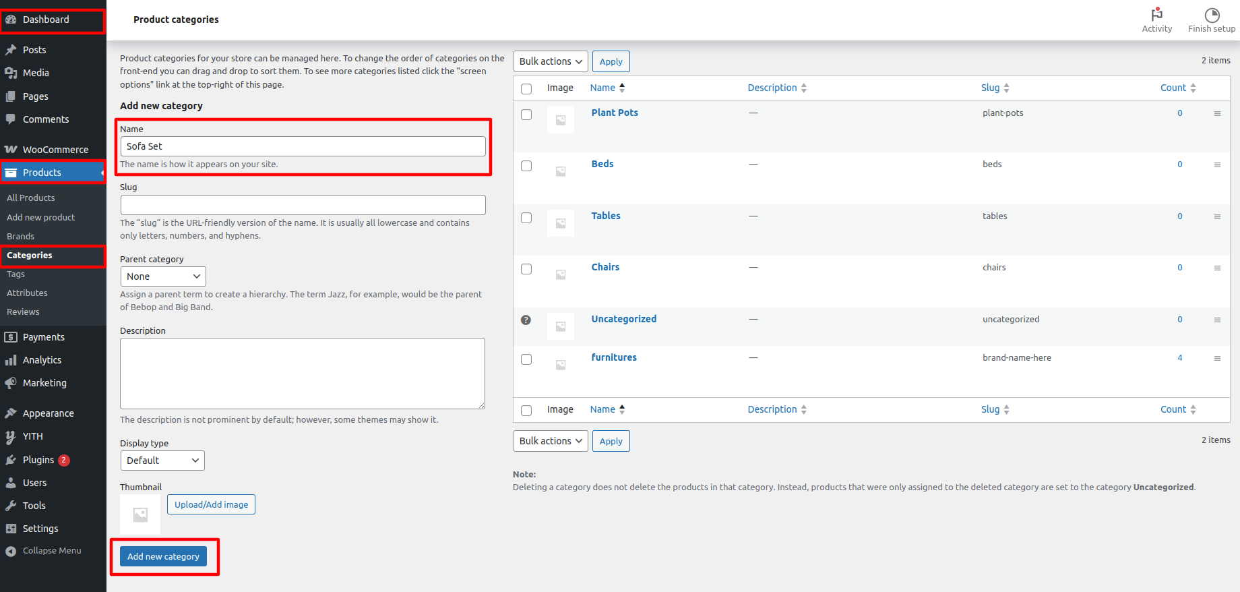Click into the Slug text field

[303, 205]
